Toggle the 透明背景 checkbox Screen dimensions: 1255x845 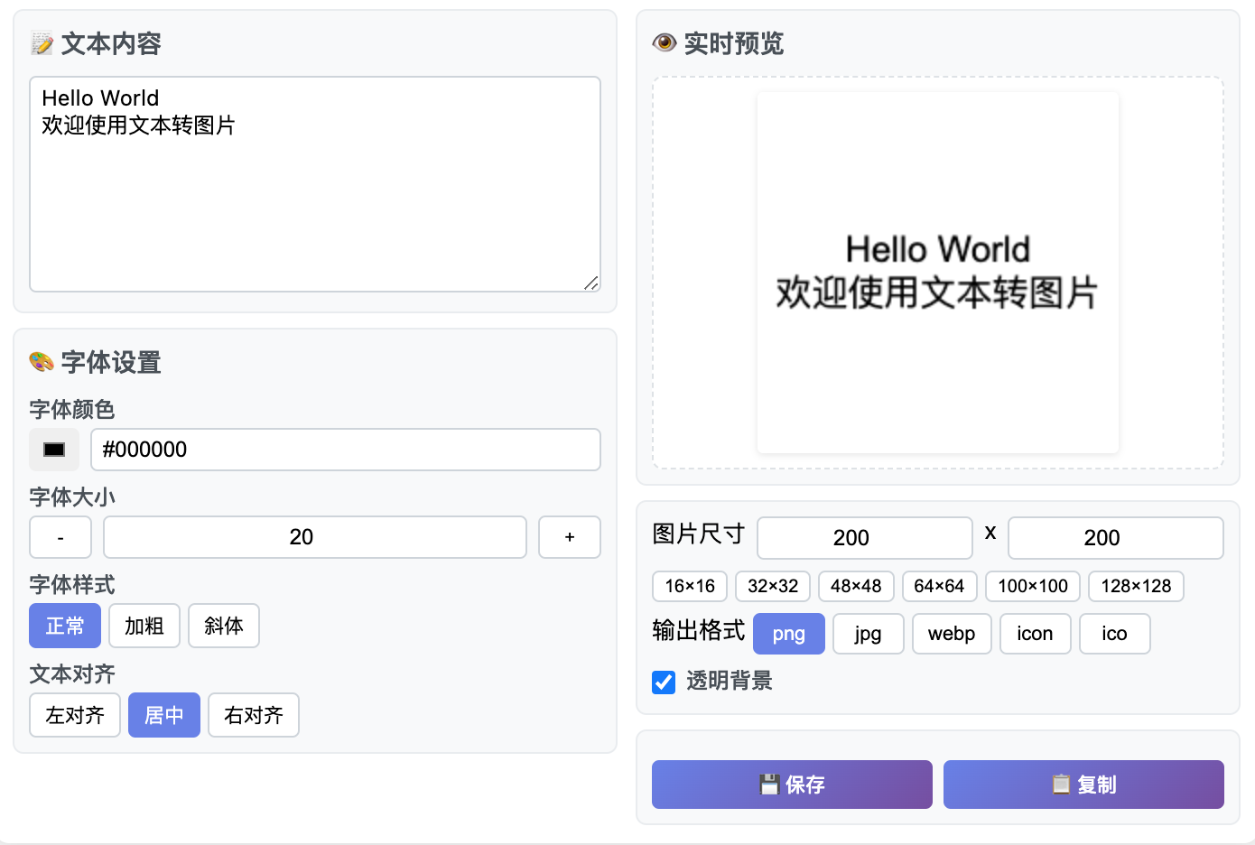664,682
